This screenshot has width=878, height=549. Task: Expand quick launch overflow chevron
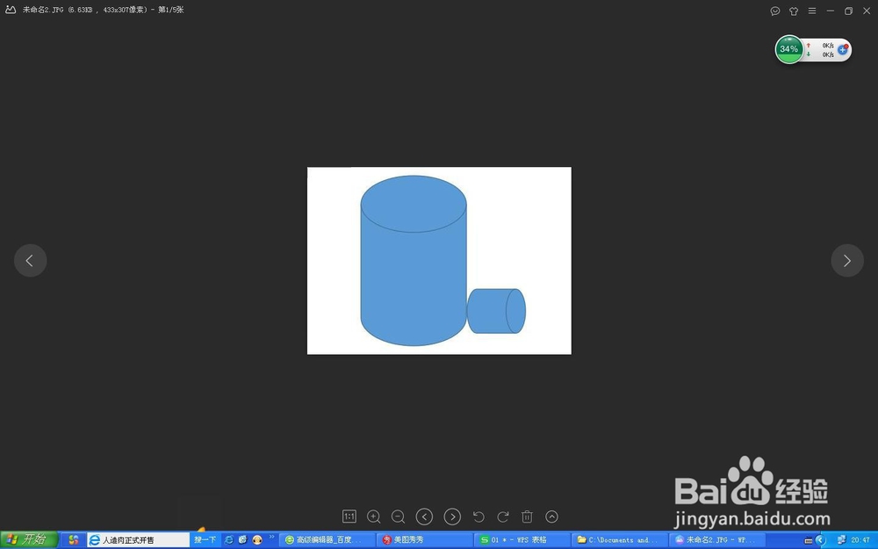click(x=271, y=538)
